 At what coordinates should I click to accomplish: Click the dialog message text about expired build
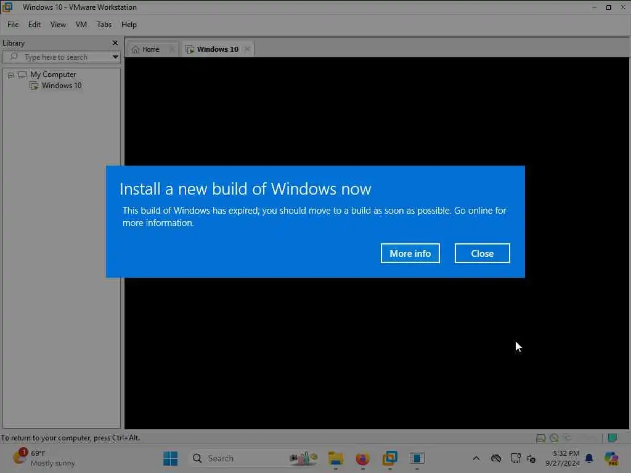[x=314, y=217]
